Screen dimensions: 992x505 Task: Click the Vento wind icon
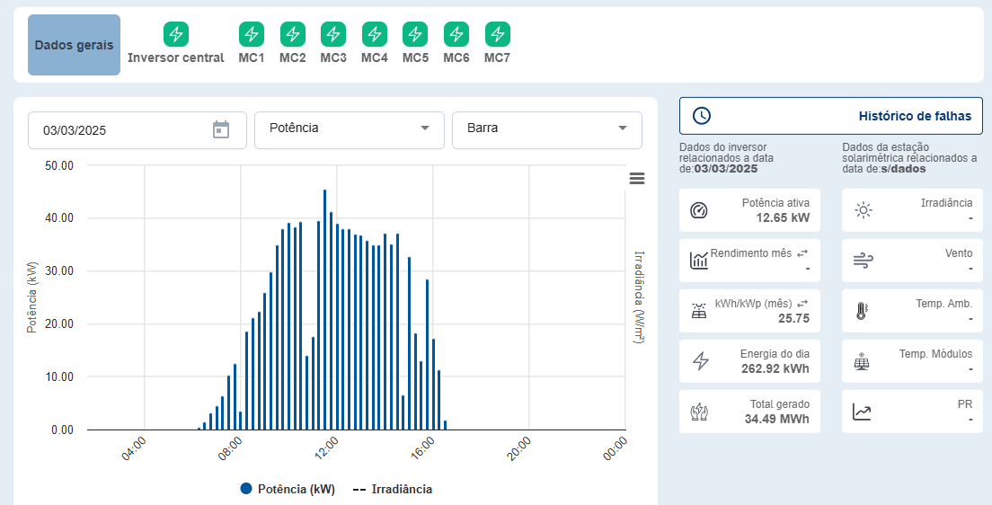pyautogui.click(x=863, y=260)
